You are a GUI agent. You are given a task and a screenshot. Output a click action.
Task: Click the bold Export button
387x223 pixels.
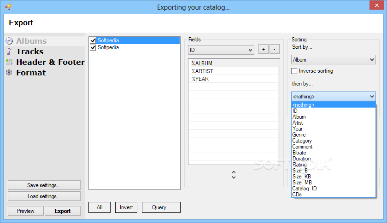click(63, 211)
